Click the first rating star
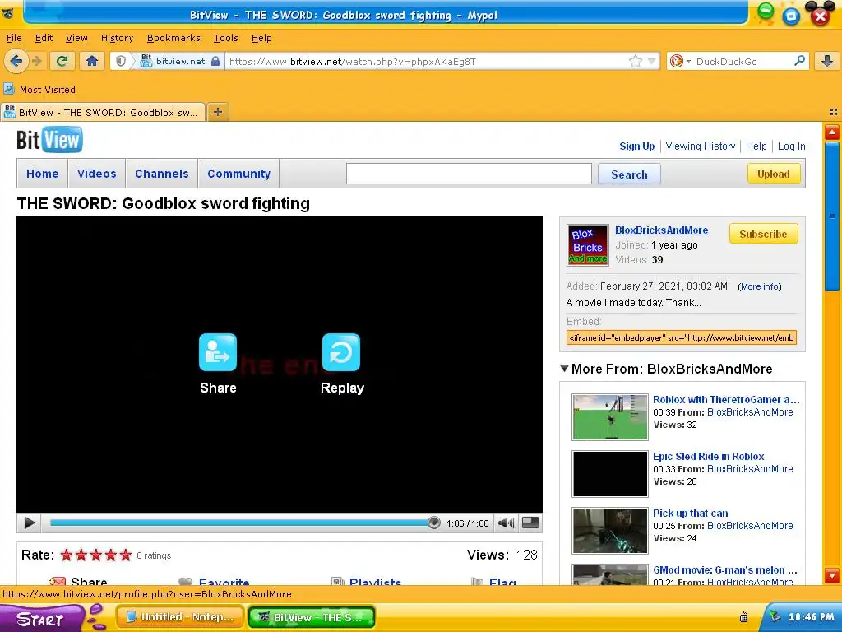Screen dimensions: 842x632 click(67, 555)
